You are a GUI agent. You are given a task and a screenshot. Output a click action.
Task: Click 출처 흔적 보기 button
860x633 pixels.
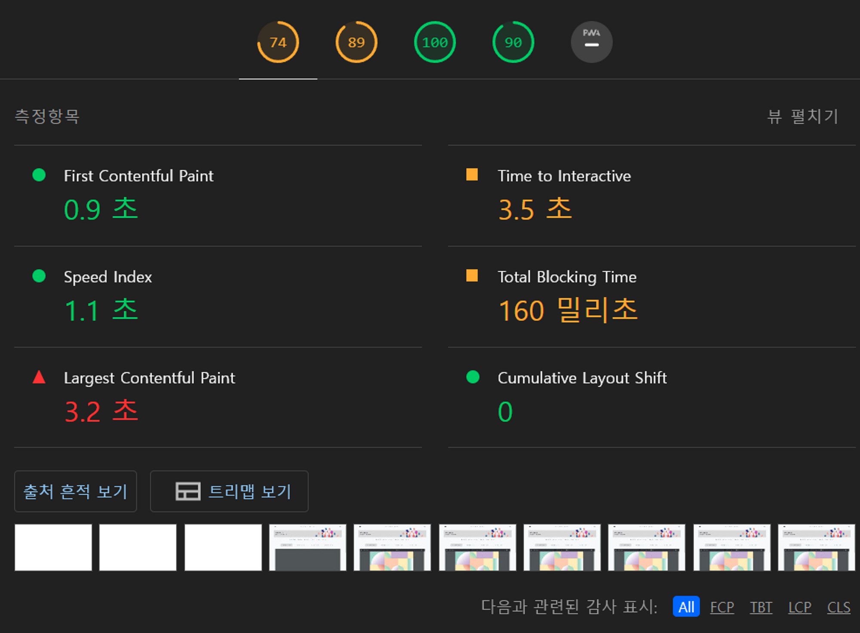(75, 491)
